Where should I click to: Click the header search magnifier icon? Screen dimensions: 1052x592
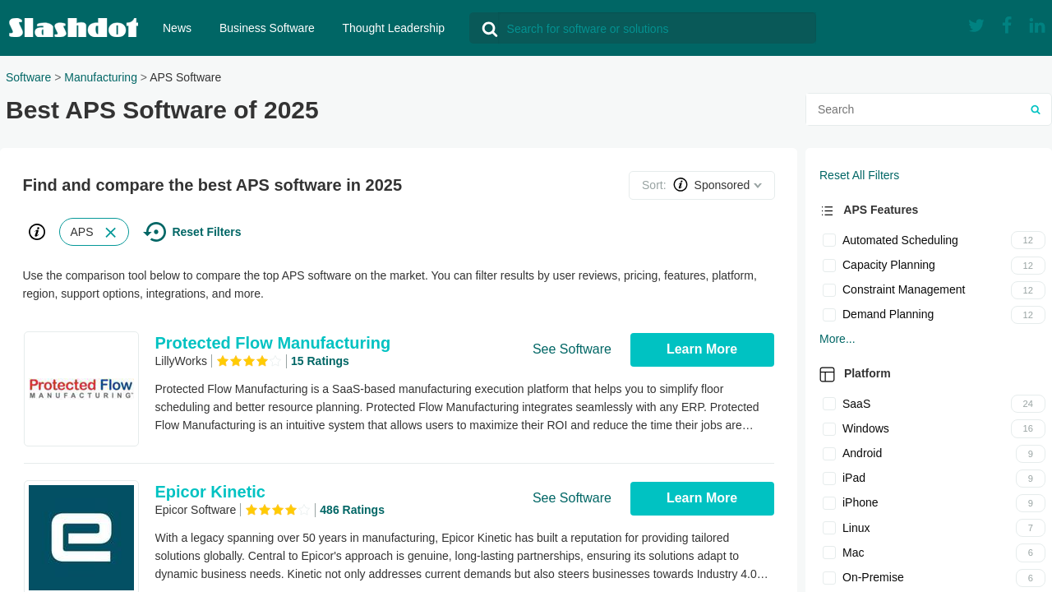[490, 30]
